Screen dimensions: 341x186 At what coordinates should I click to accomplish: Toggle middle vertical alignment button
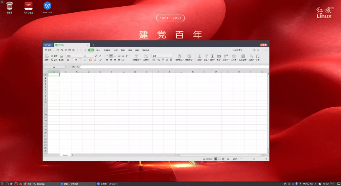[111, 56]
